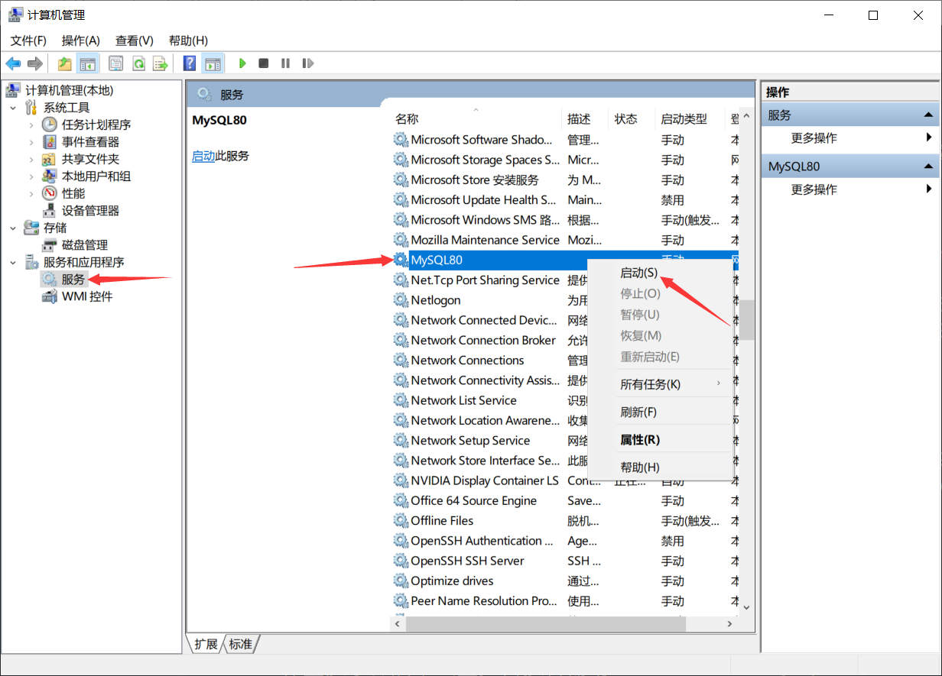Click the Properties toolbar icon
The height and width of the screenshot is (676, 942).
(116, 63)
